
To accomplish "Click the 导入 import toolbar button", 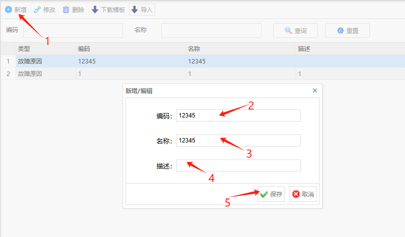I will point(142,9).
